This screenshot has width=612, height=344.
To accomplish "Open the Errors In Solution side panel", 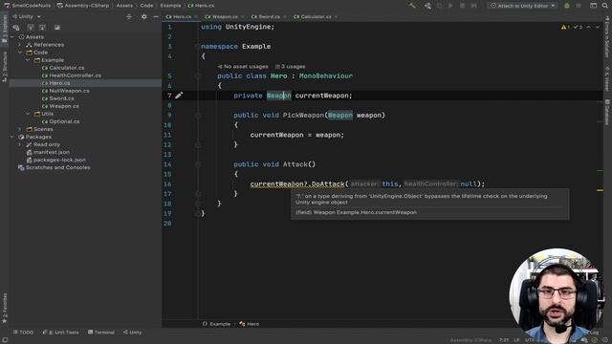I will click(x=607, y=37).
